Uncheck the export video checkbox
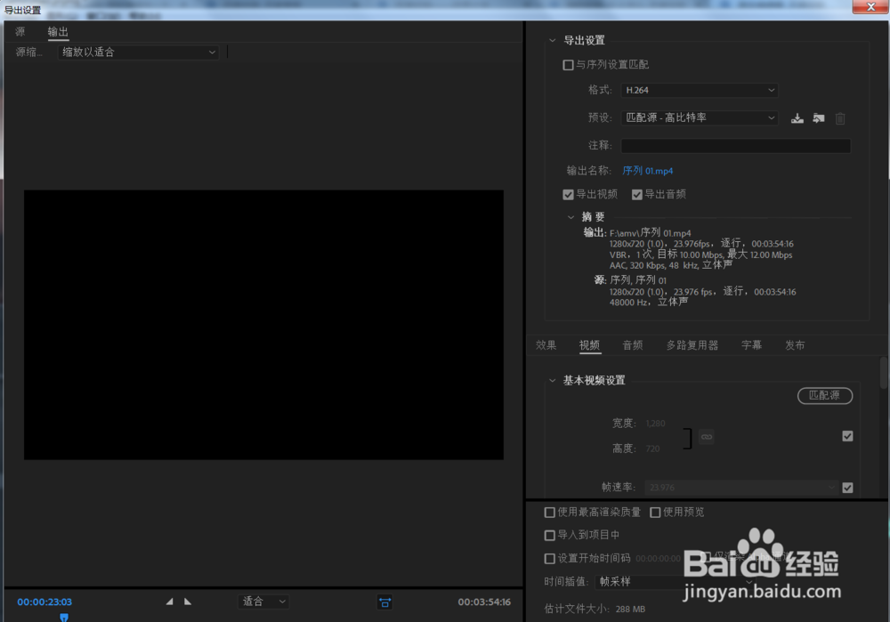This screenshot has width=890, height=622. (568, 195)
